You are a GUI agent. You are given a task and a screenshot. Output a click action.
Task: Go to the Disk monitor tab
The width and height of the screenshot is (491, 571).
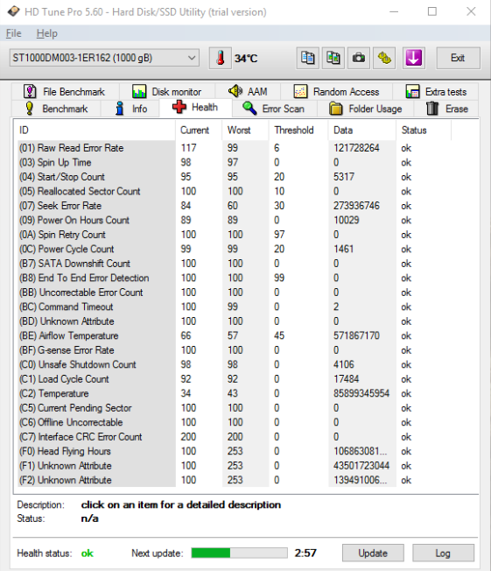coord(167,91)
